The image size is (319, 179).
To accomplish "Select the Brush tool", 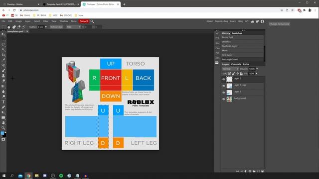I will tap(3, 71).
